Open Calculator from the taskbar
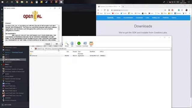The image size is (192, 108). [x=37, y=2]
